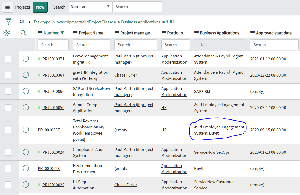Screen dimensions: 300x195
Task: Open column menu icon for Portfolio
Action: [164, 33]
